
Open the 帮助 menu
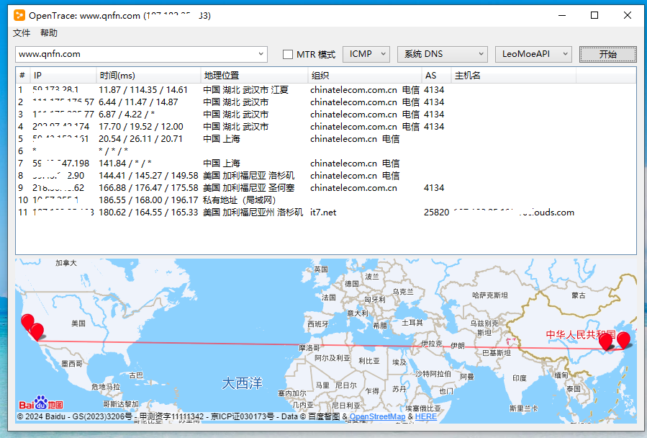(x=49, y=33)
